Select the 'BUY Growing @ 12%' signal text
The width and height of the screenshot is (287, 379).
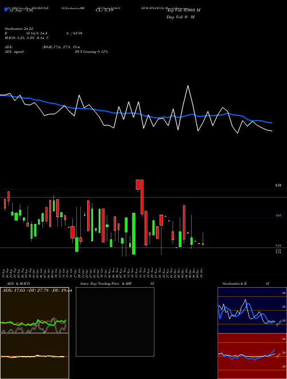[91, 52]
